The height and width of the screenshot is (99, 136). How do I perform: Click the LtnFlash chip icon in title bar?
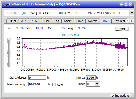6,4
